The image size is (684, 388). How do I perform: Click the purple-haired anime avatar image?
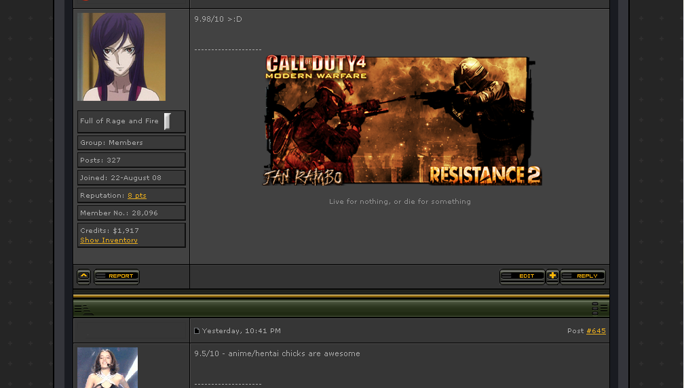coord(121,57)
